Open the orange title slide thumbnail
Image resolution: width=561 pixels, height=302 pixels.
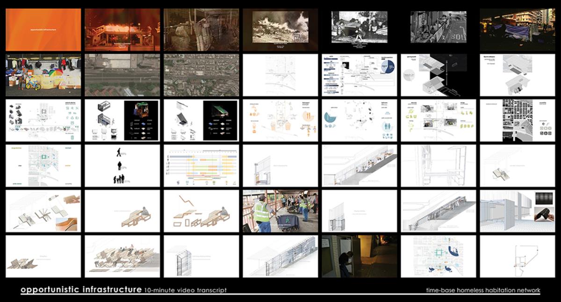point(43,30)
